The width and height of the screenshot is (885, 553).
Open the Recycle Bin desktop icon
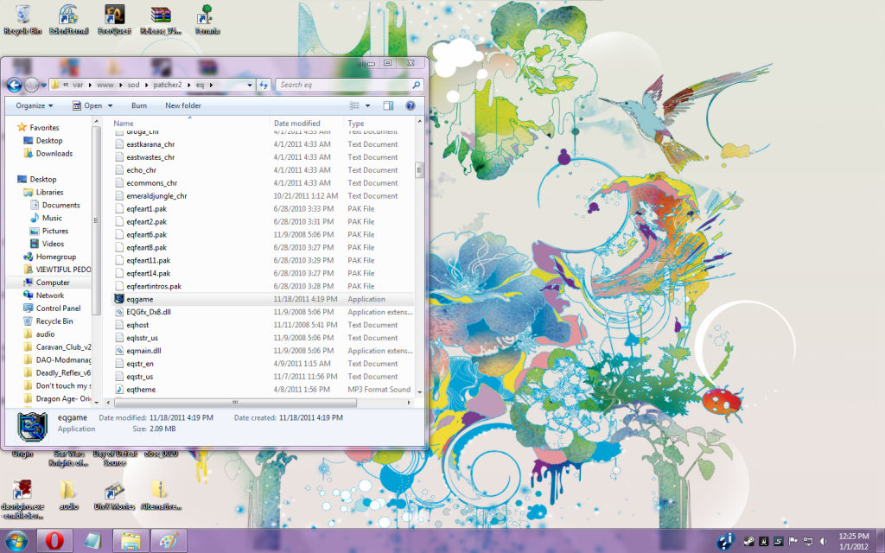22,19
